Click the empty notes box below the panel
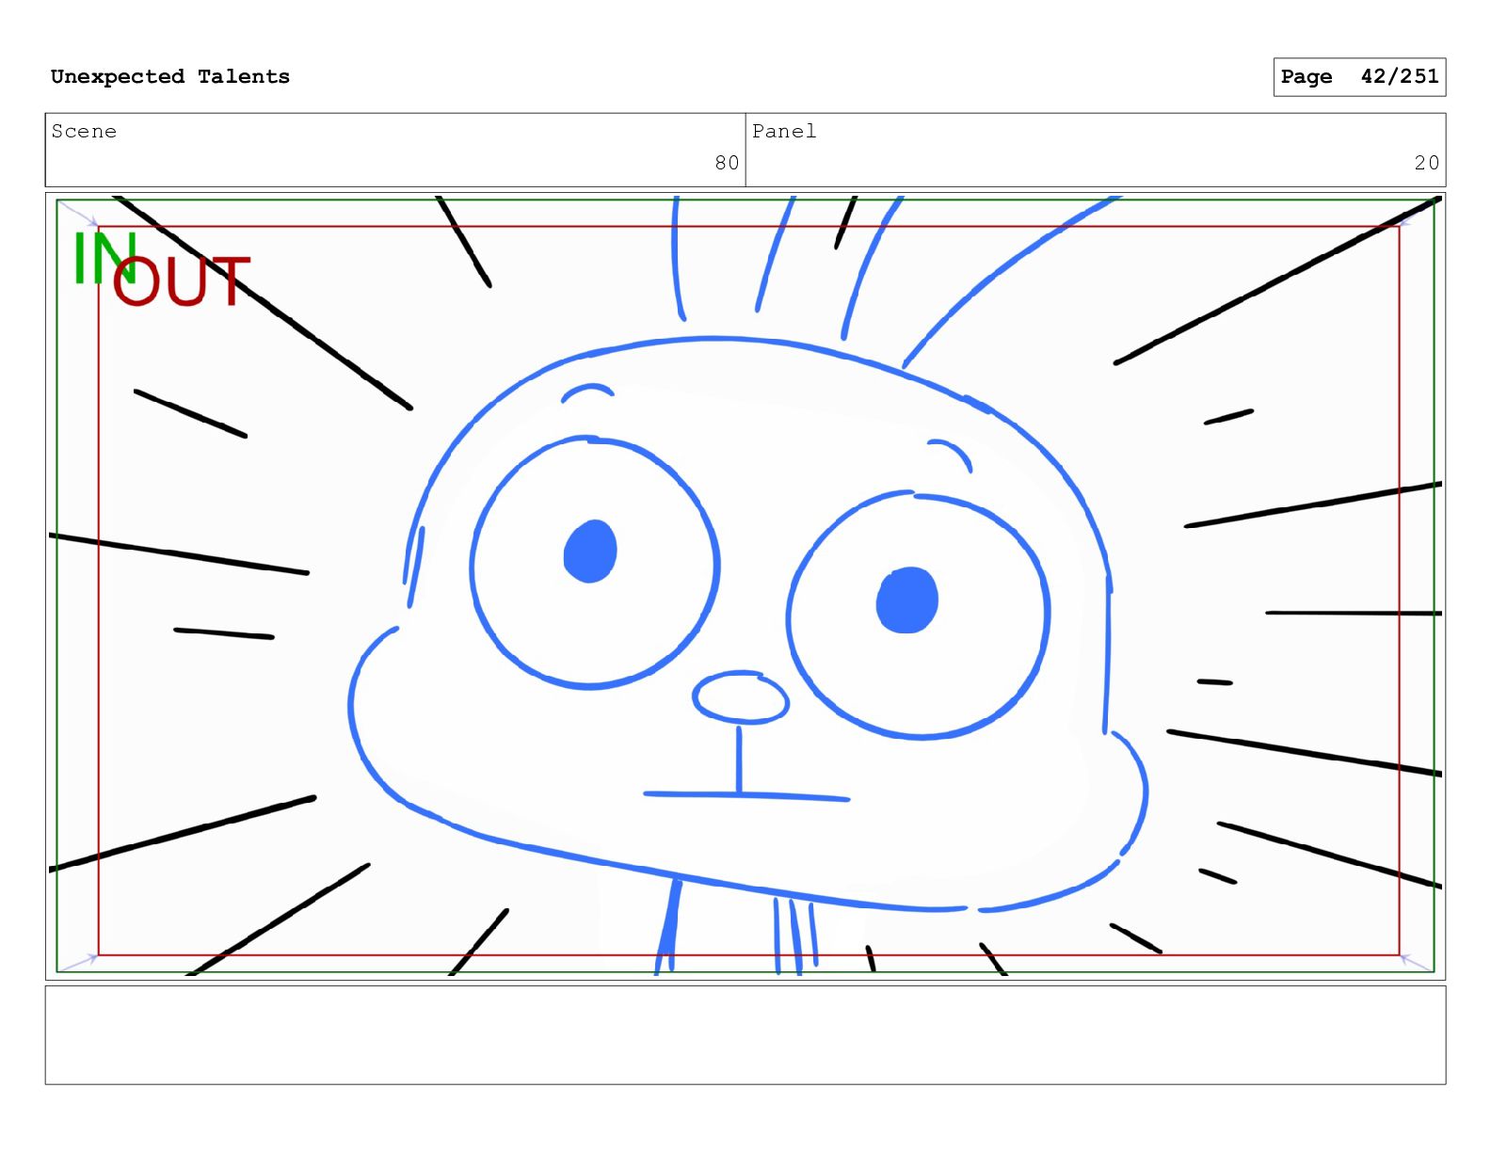 (745, 1035)
